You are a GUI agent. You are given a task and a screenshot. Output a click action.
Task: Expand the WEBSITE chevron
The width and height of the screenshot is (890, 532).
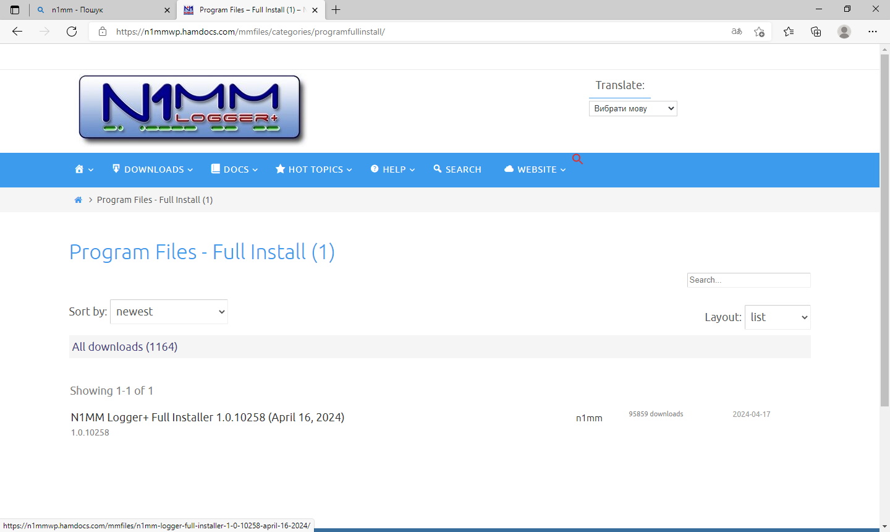(563, 170)
